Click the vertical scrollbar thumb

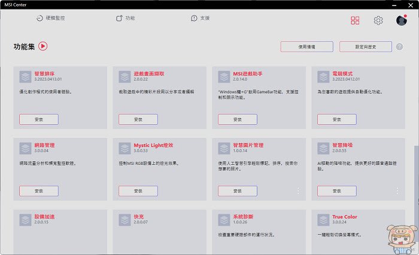tap(416, 194)
